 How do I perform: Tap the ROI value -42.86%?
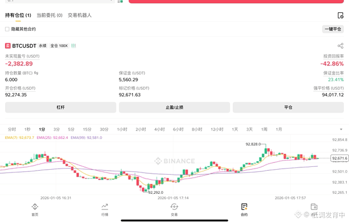(x=332, y=64)
